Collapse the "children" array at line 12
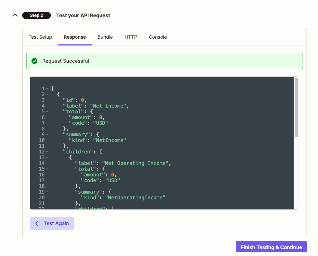This screenshot has width=318, height=256. pyautogui.click(x=47, y=152)
